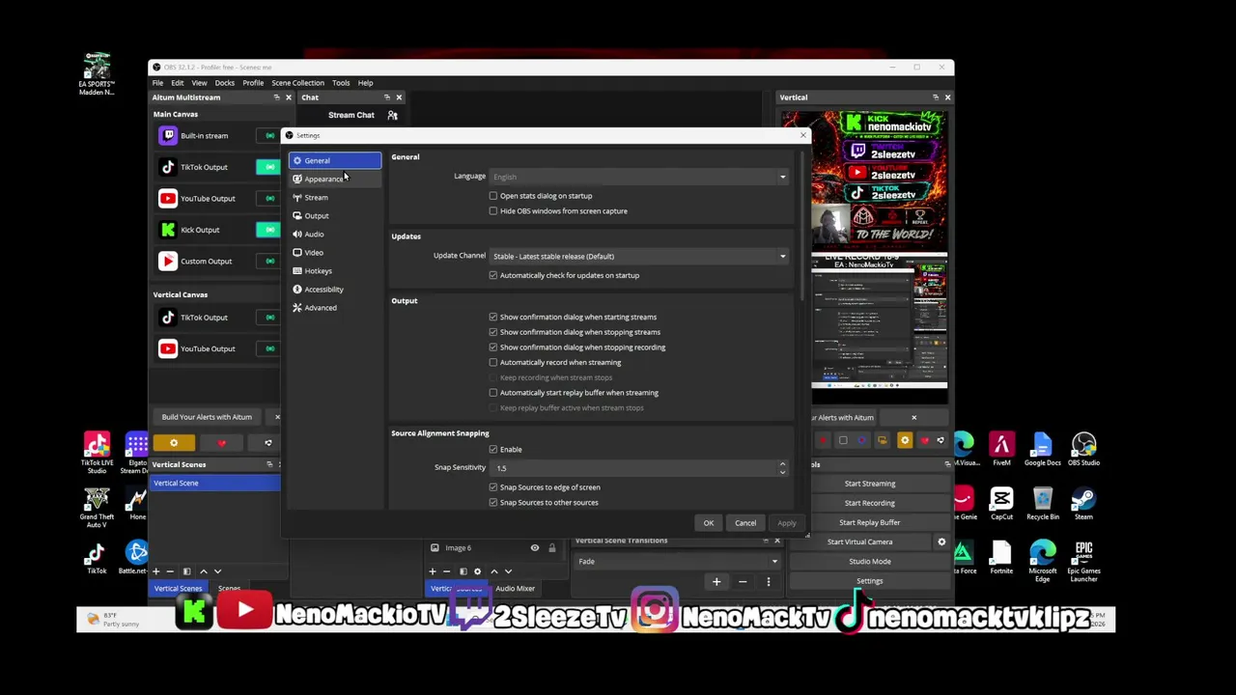
Task: Switch to the Scenes tab
Action: (229, 589)
